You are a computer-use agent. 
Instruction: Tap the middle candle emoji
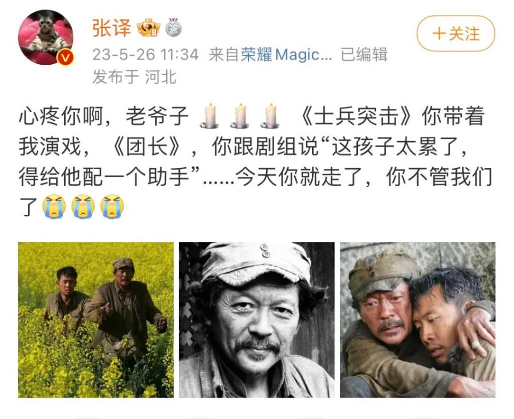[240, 116]
